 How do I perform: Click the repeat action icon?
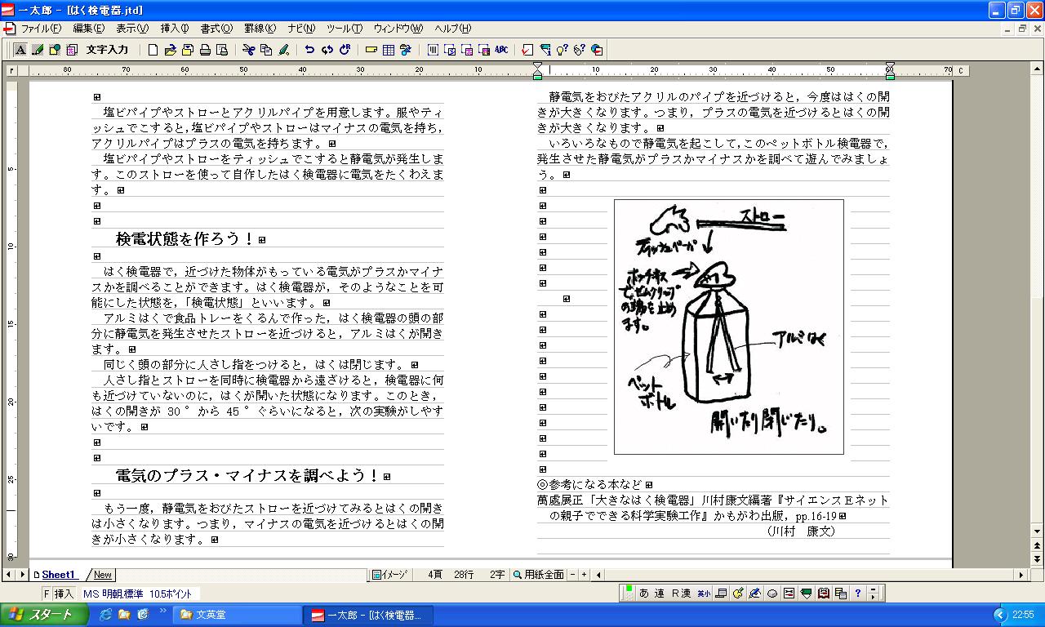click(345, 50)
